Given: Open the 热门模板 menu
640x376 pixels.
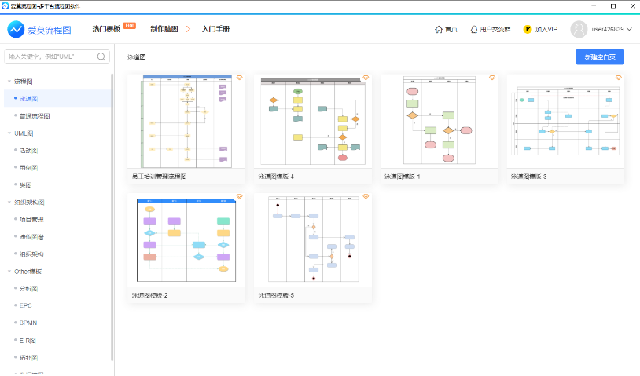Looking at the screenshot, I should 106,29.
